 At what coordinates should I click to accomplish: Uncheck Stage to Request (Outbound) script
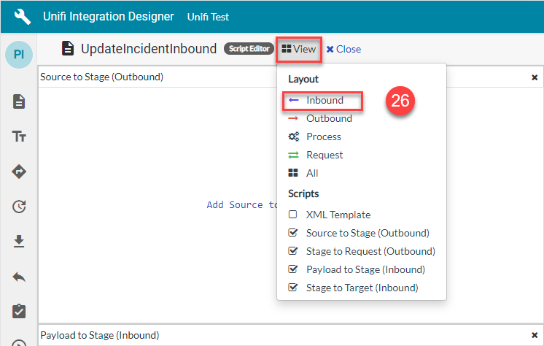point(293,251)
